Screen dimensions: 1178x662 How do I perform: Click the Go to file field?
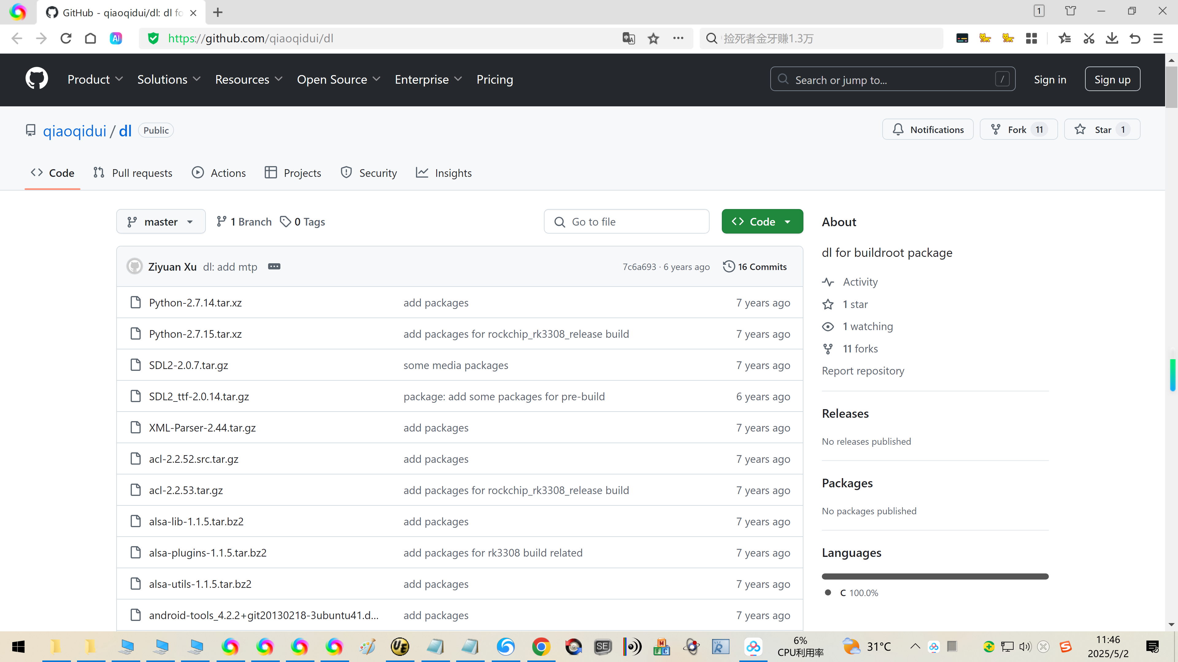[626, 222]
